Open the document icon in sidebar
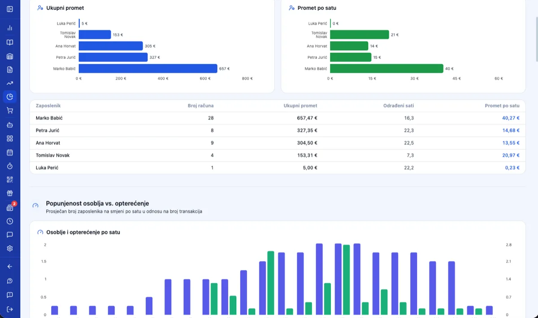The image size is (538, 318). point(10,70)
